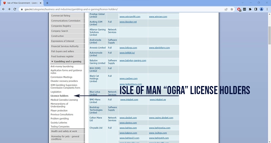The height and width of the screenshot is (143, 271).
Task: Select the Isle of Man Government tab
Action: point(22,3)
